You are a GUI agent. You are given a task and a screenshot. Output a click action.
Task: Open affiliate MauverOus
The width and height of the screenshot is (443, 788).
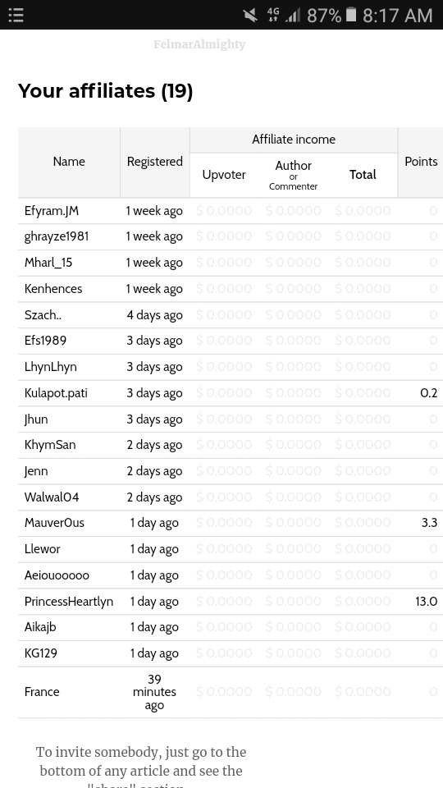coord(54,523)
